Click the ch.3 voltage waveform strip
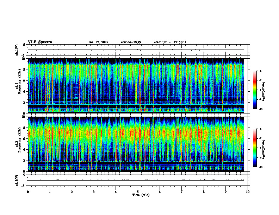The image size is (279, 215). tap(138, 180)
